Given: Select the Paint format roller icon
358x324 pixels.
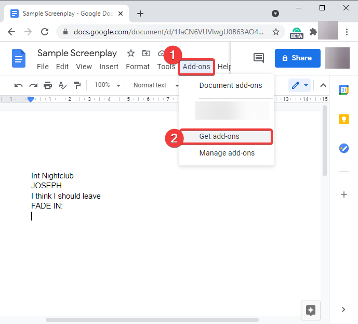Looking at the screenshot, I should click(77, 85).
